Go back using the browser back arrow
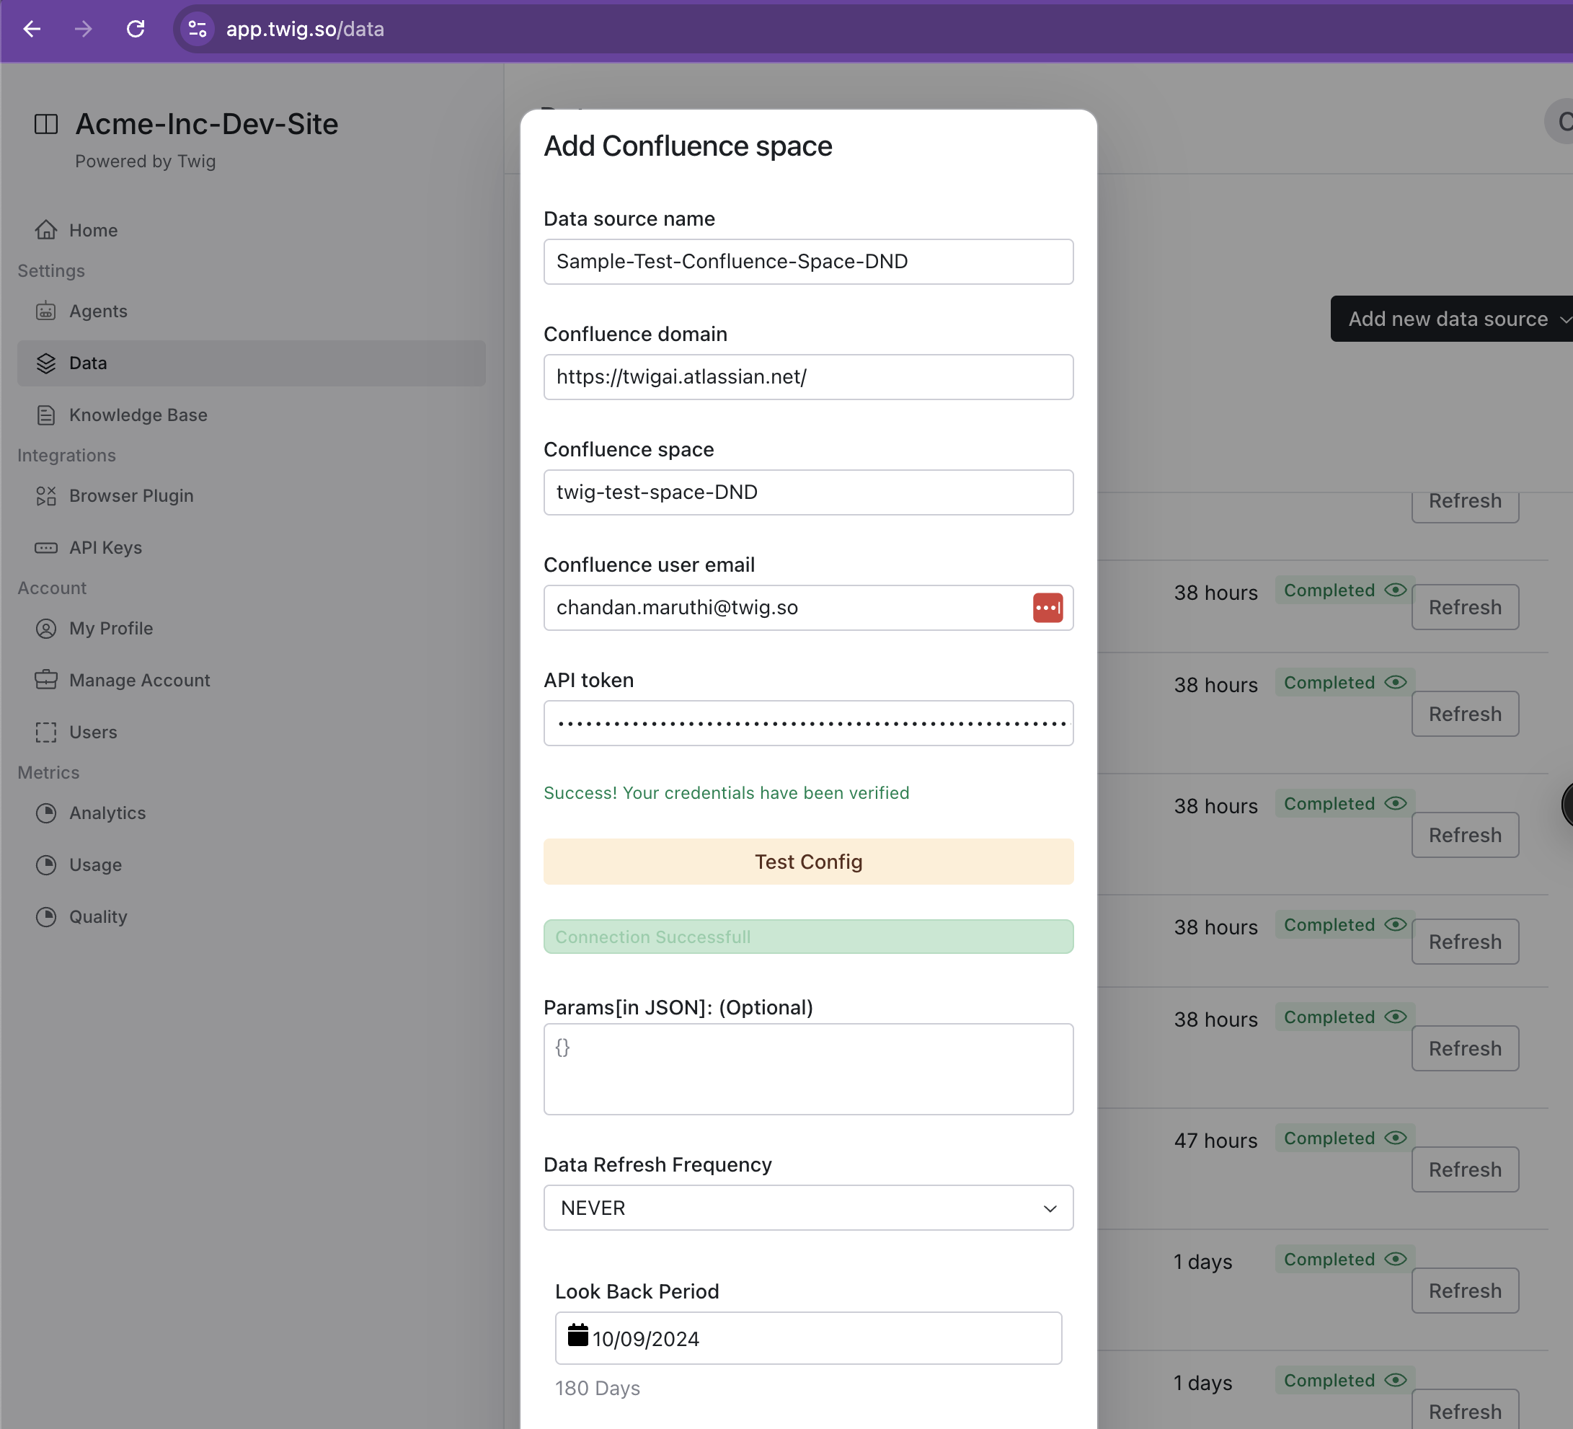 click(32, 30)
